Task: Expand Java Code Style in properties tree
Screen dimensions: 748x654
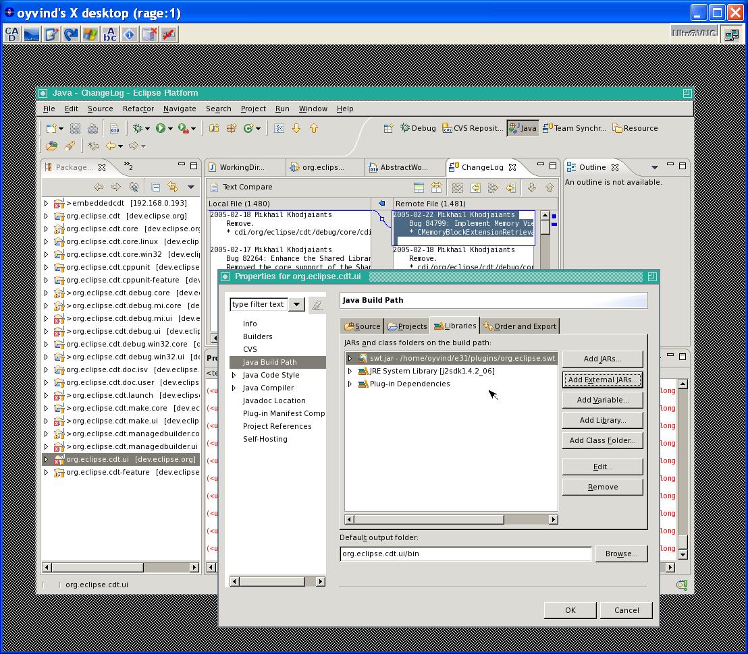Action: tap(234, 376)
